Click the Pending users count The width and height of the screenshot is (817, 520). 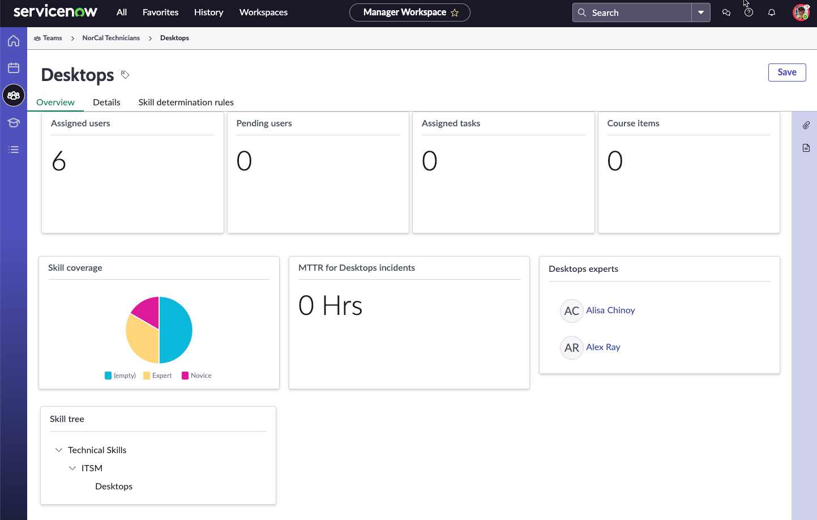click(244, 161)
